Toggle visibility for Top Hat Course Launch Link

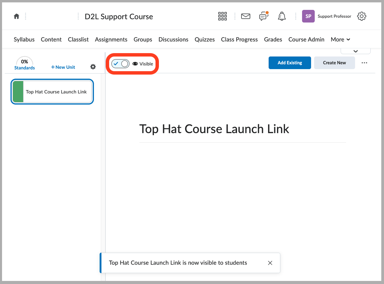120,63
